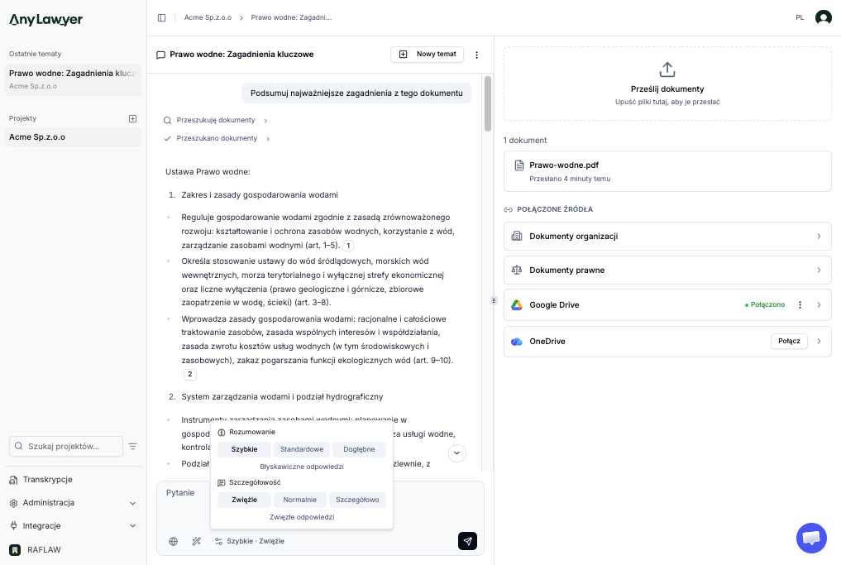Open conversation options via three-dot menu at top
This screenshot has width=841, height=565.
click(x=476, y=55)
